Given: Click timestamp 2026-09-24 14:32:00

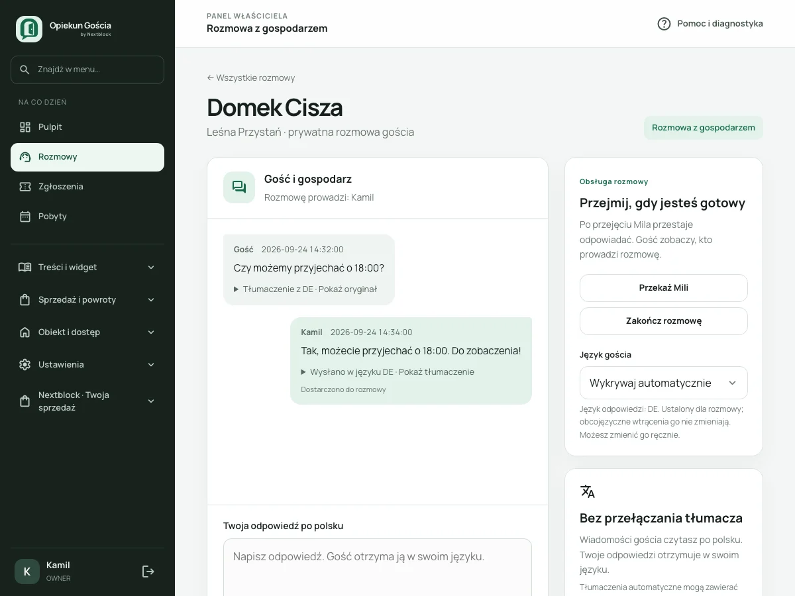Looking at the screenshot, I should click(x=302, y=250).
